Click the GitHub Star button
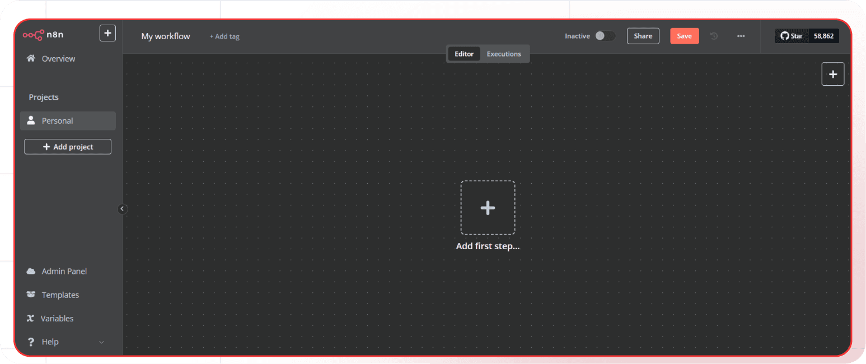This screenshot has height=364, width=866. [792, 36]
